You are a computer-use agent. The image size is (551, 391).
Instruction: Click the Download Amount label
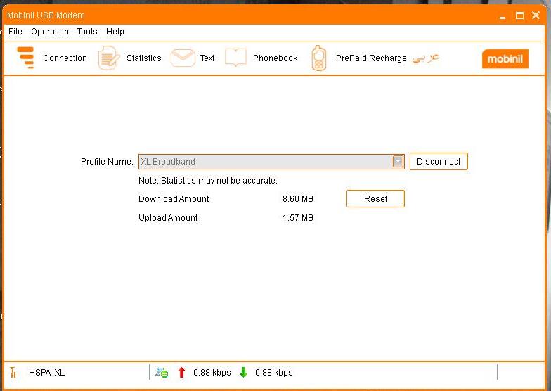coord(174,198)
